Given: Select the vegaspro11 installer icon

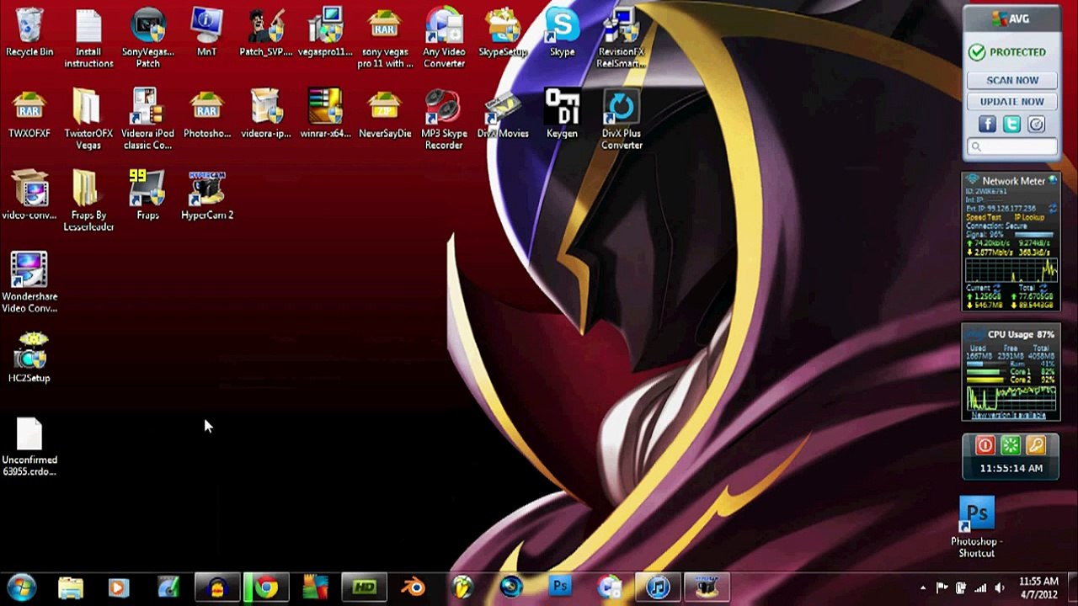Looking at the screenshot, I should coord(325,34).
